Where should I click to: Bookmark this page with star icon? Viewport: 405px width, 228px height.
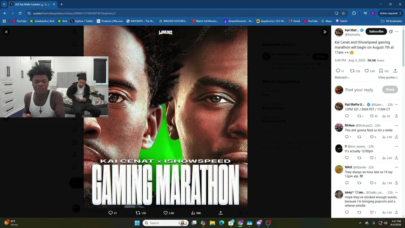[343, 13]
